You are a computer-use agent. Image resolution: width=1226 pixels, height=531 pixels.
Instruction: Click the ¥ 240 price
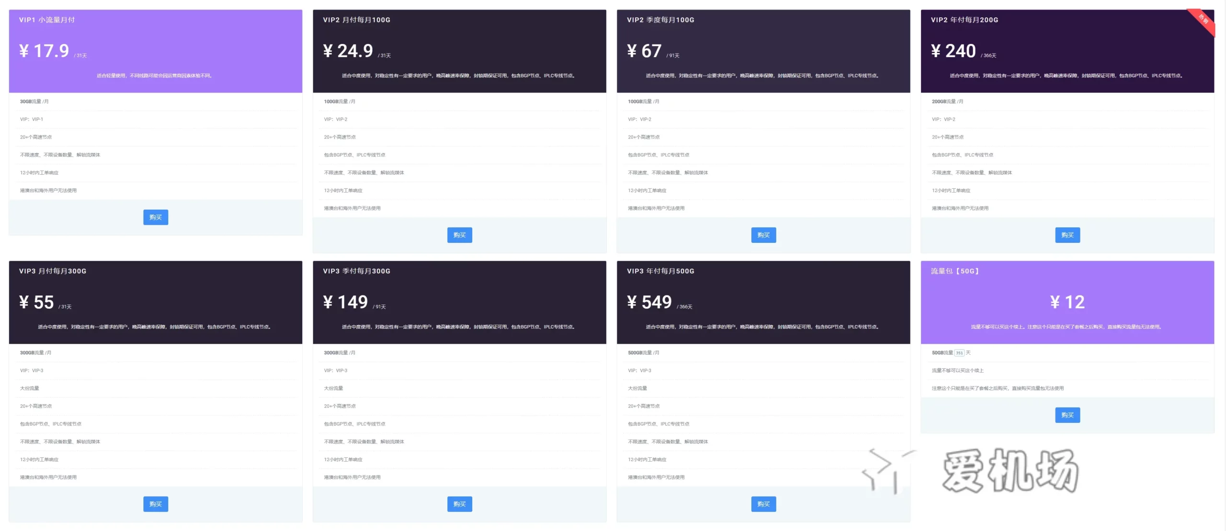coord(954,51)
